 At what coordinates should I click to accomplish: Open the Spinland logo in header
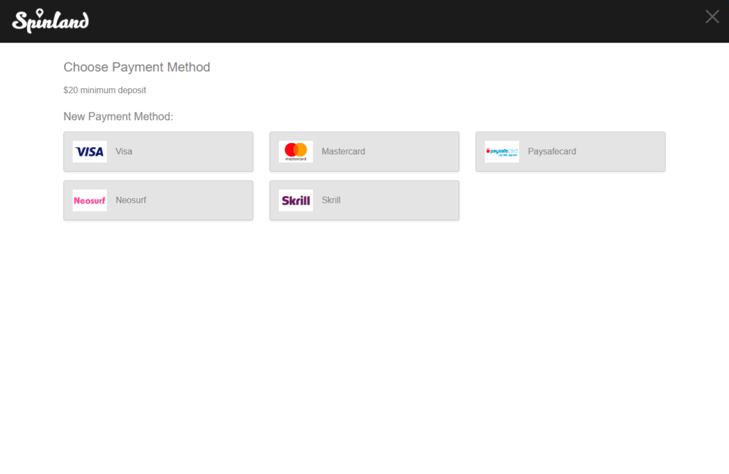(51, 21)
